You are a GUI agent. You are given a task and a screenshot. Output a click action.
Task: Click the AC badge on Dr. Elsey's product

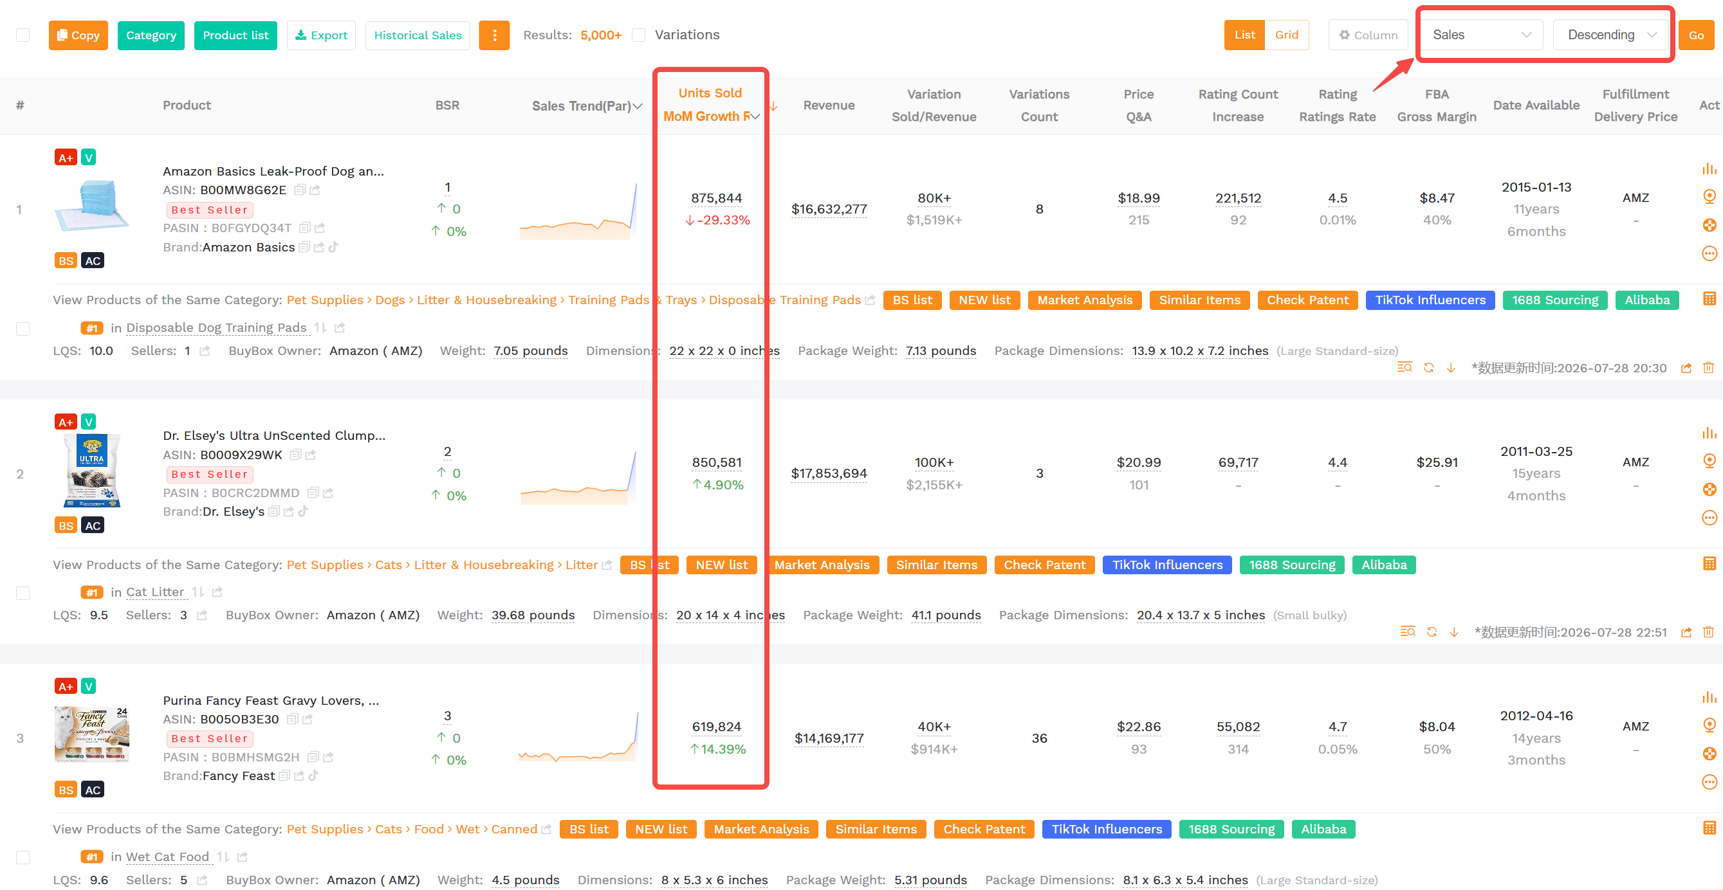coord(92,525)
